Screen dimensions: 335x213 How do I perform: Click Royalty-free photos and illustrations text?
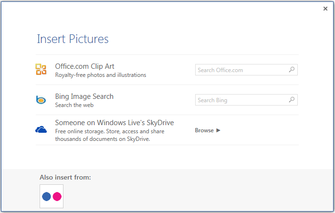click(101, 75)
